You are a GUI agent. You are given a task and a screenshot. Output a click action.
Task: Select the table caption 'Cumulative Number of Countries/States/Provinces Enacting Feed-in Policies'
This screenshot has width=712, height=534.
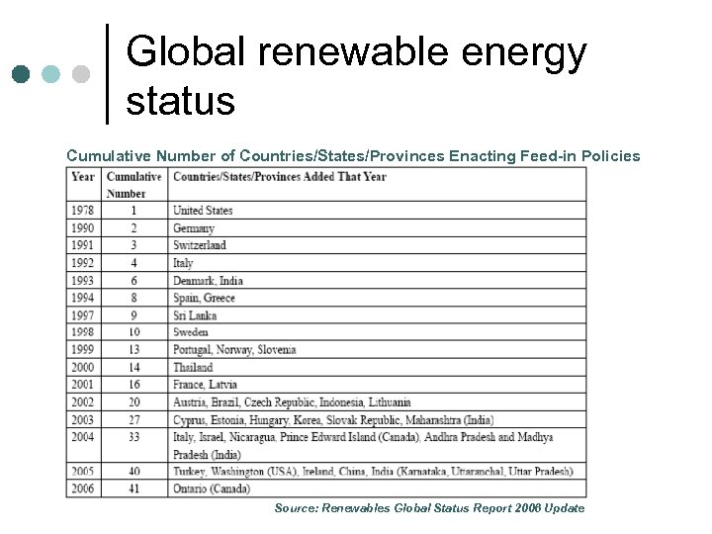coord(353,156)
